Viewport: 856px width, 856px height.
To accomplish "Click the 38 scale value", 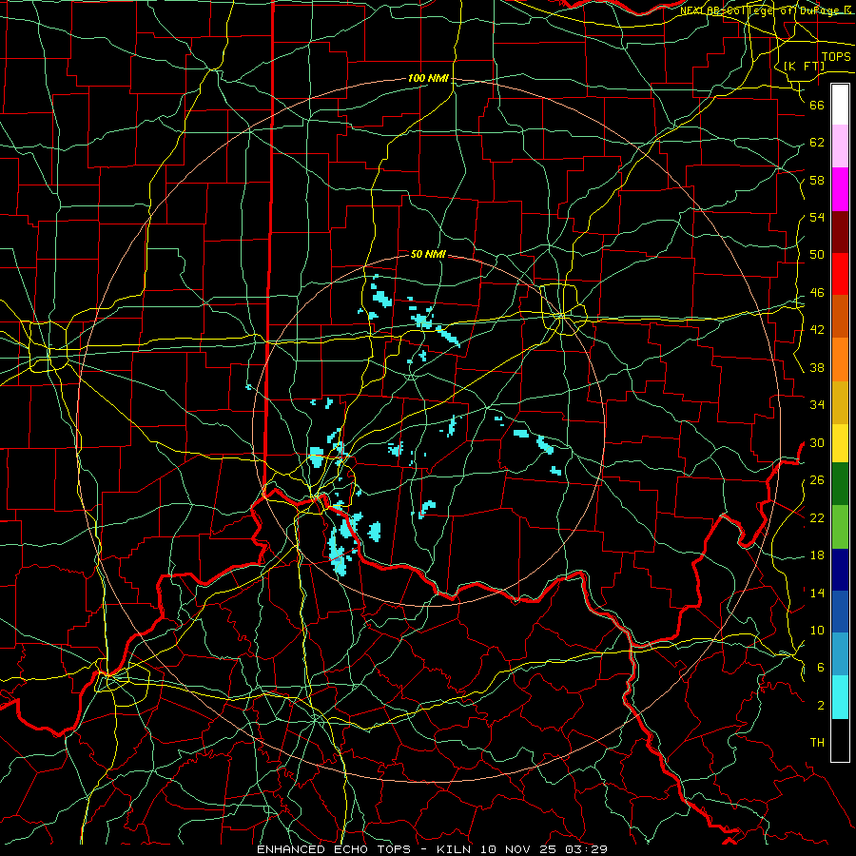I will 817,368.
